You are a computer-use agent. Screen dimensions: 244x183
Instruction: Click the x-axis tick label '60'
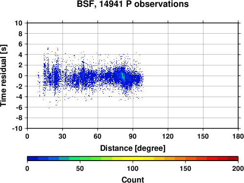98,136
